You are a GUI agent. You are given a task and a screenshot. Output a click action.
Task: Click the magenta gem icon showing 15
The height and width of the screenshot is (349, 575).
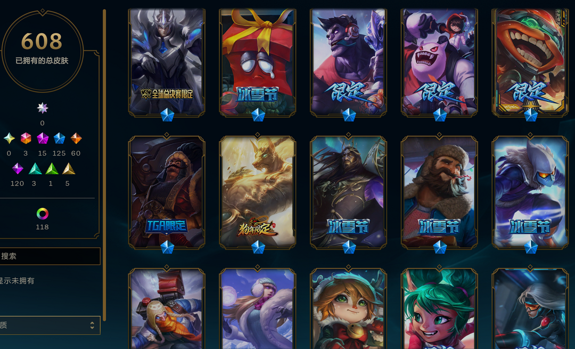[x=43, y=139]
